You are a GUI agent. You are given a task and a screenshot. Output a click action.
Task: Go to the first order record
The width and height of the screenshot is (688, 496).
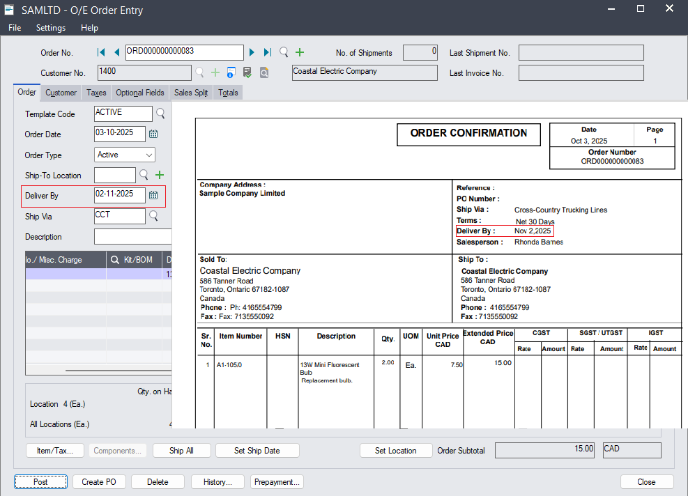tap(102, 52)
